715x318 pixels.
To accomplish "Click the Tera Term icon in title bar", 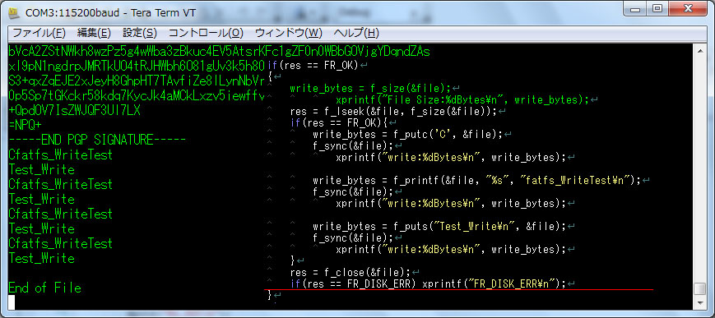I will click(14, 13).
